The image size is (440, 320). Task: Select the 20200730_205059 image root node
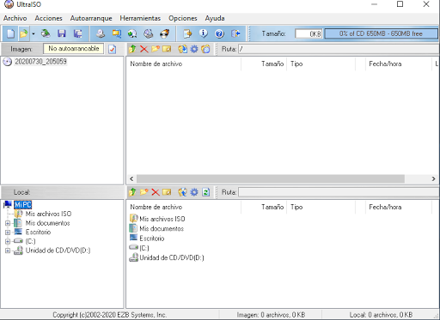point(40,62)
